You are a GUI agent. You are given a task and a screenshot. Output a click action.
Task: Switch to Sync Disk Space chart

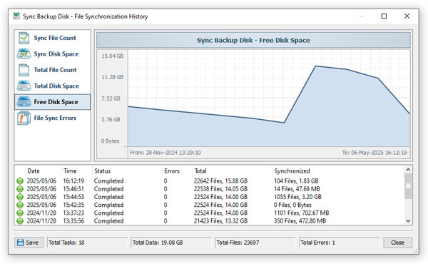52,54
